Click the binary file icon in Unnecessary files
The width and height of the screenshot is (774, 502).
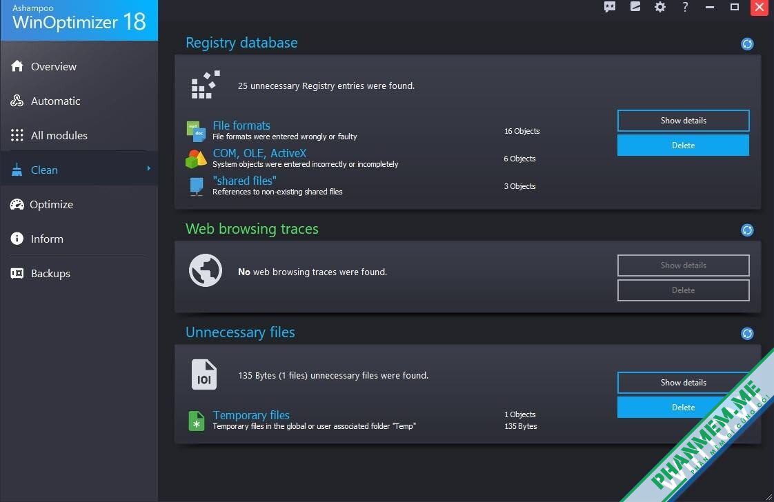(204, 374)
